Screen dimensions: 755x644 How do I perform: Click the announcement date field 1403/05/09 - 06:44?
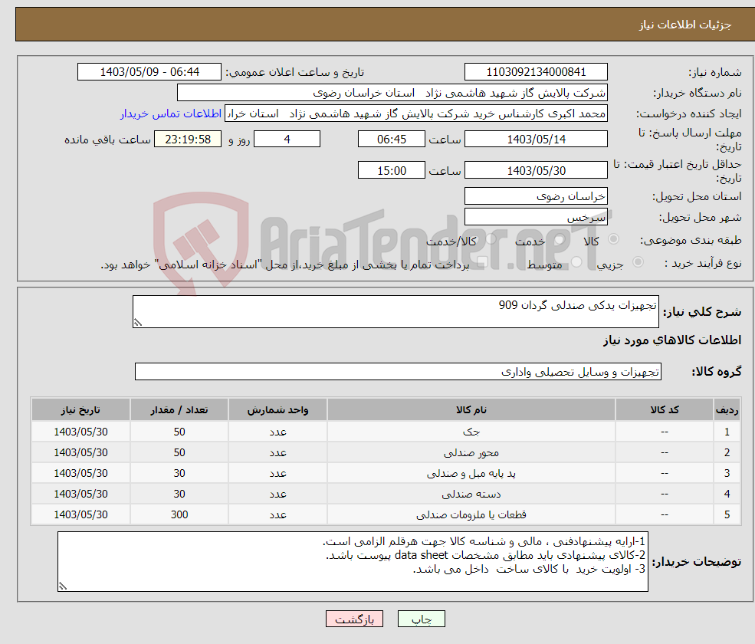(149, 72)
